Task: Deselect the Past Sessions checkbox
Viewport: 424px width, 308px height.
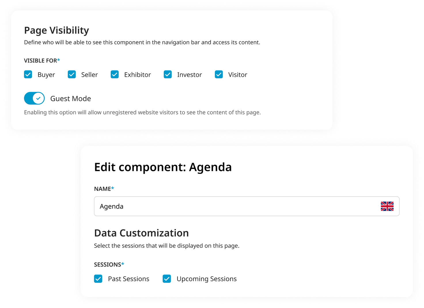Action: pos(98,279)
